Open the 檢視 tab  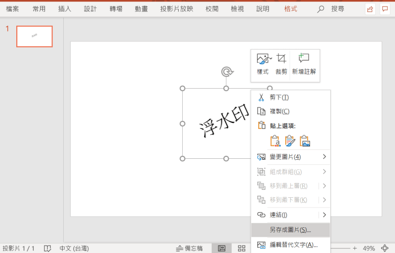click(237, 9)
